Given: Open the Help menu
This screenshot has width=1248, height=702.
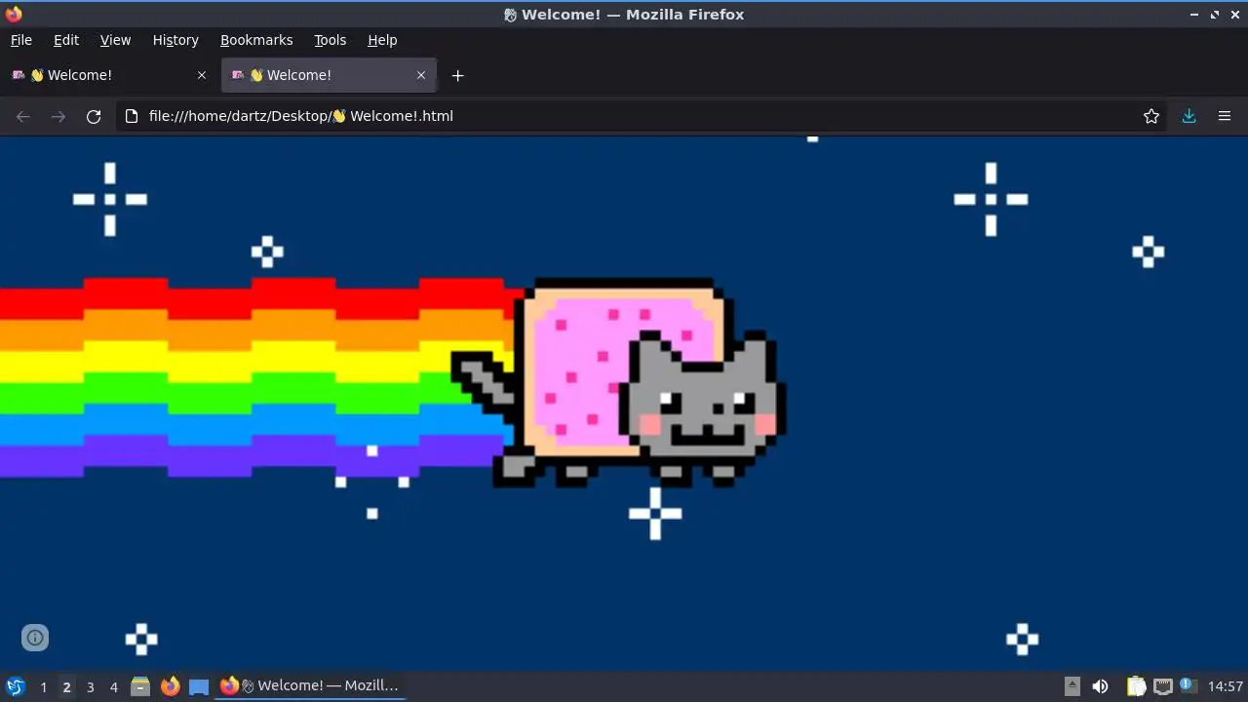Looking at the screenshot, I should pos(382,40).
